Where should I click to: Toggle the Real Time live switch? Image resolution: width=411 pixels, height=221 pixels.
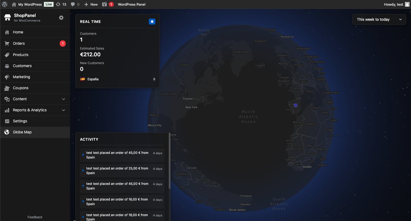click(x=152, y=21)
